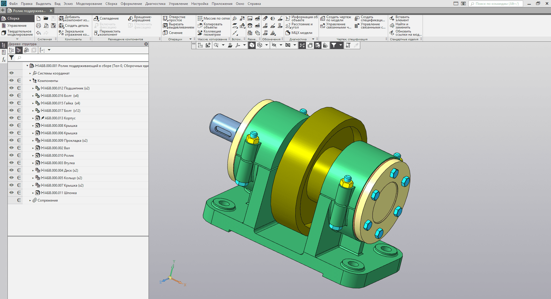Viewport: 551px width, 299px height.
Task: Open the МЦХ модели calculation tool
Action: pos(299,33)
